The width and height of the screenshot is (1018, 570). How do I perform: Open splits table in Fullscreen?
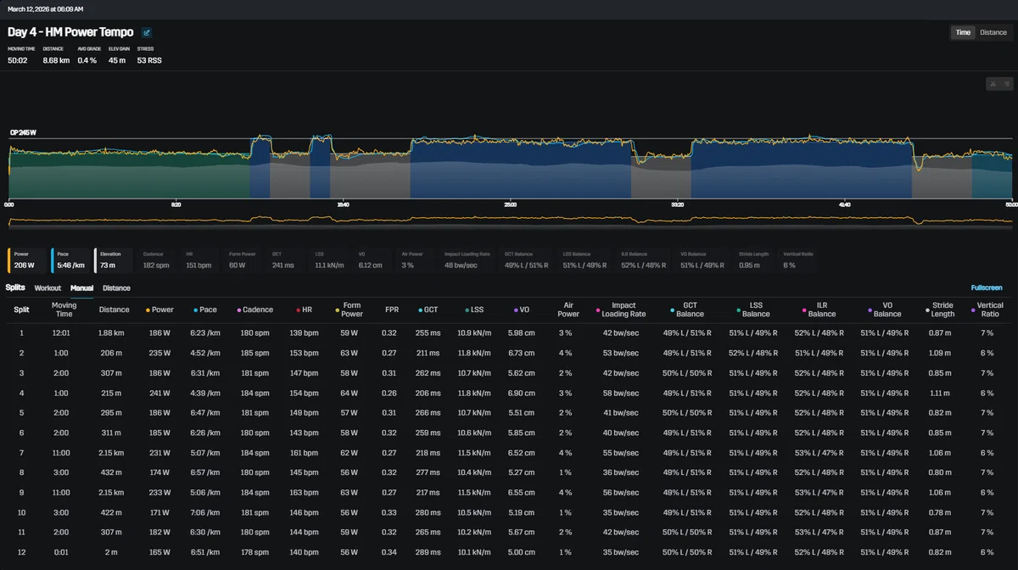(987, 288)
